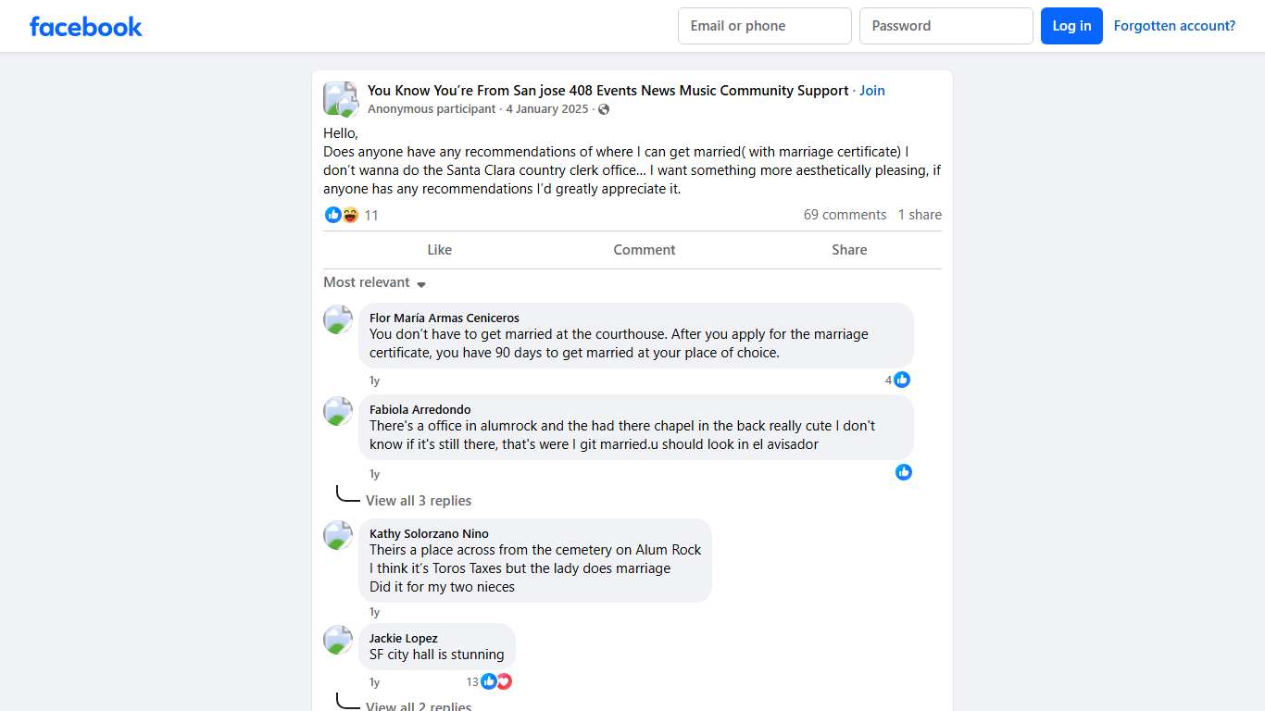Click the haha reaction emoji on post
The image size is (1265, 711).
(x=350, y=215)
